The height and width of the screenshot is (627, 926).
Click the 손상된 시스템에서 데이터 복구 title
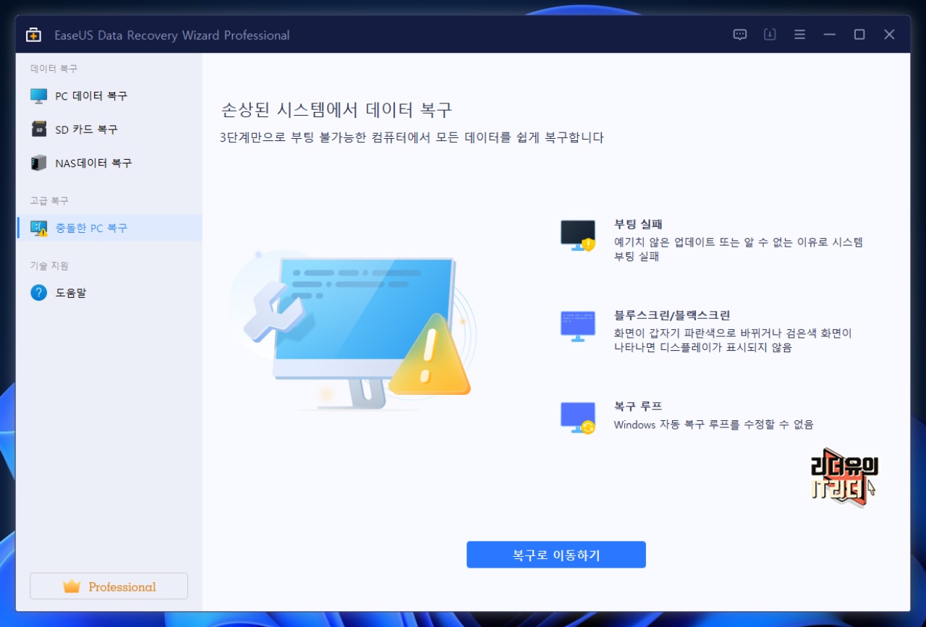click(336, 110)
